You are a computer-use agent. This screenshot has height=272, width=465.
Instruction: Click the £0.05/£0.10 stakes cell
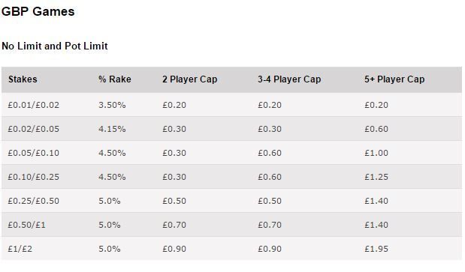pos(34,153)
